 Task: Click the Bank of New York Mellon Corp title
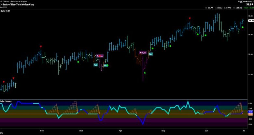[18, 5]
